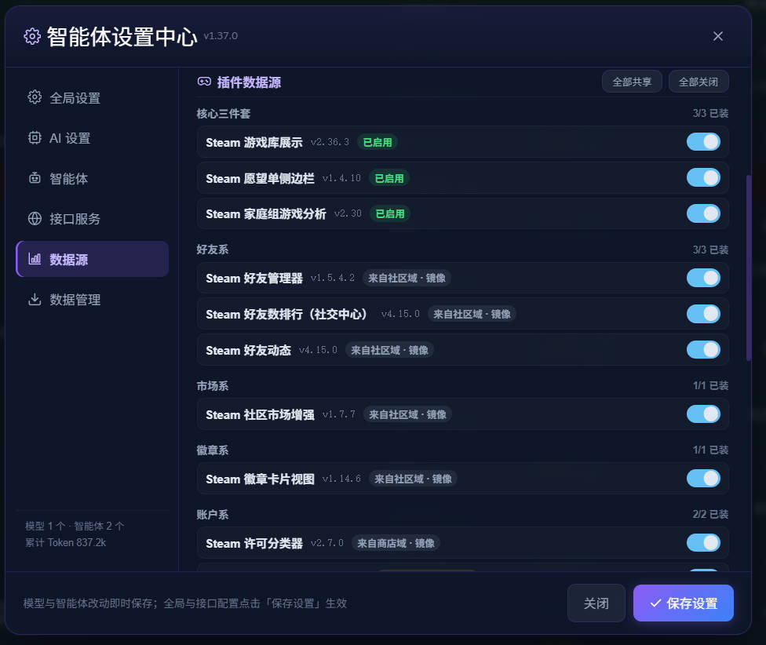
Task: Disable Steam 游戏库展示 toggle
Action: tap(703, 142)
